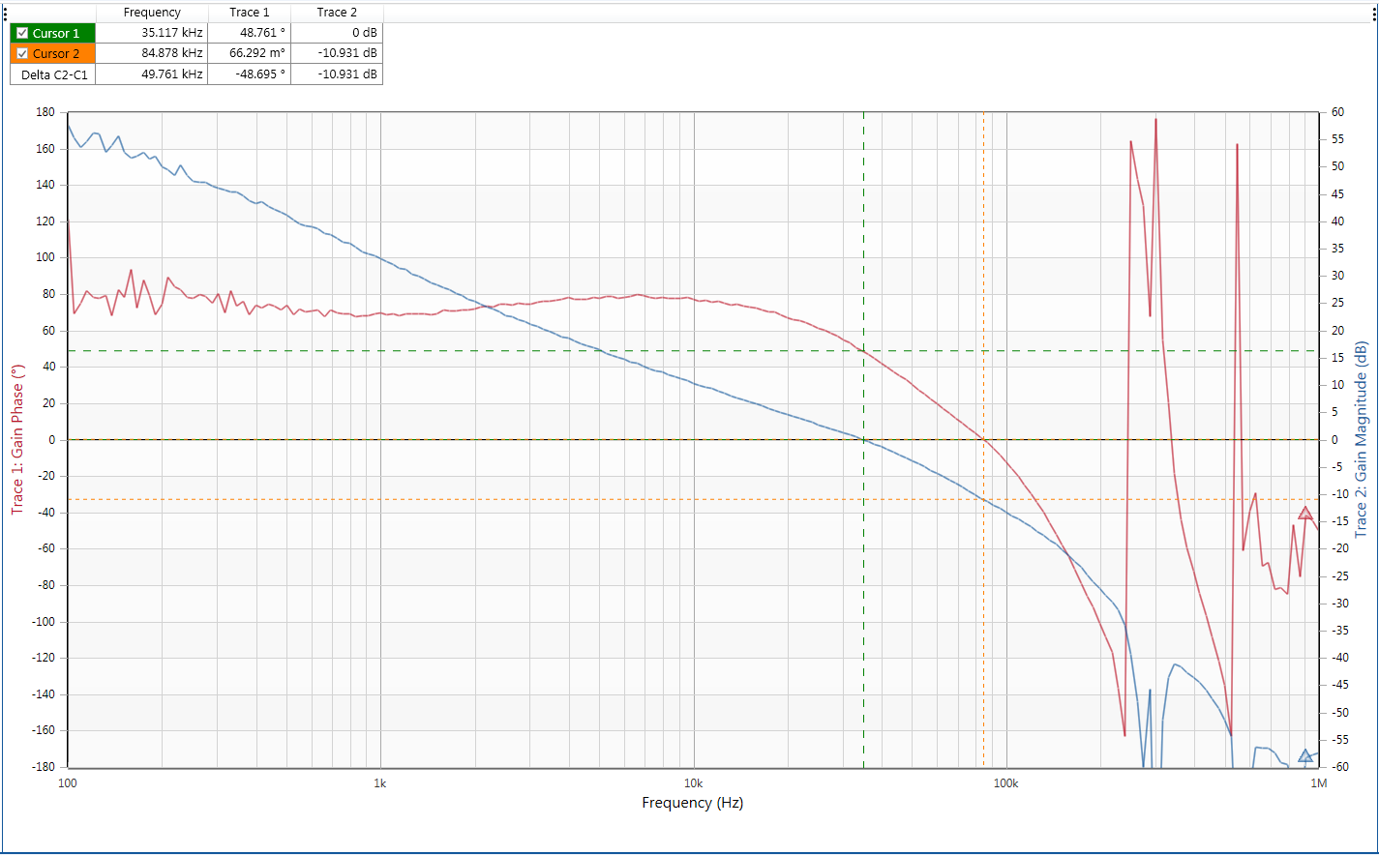The height and width of the screenshot is (855, 1379).
Task: Click the 140 tick on phase axis
Action: [45, 185]
